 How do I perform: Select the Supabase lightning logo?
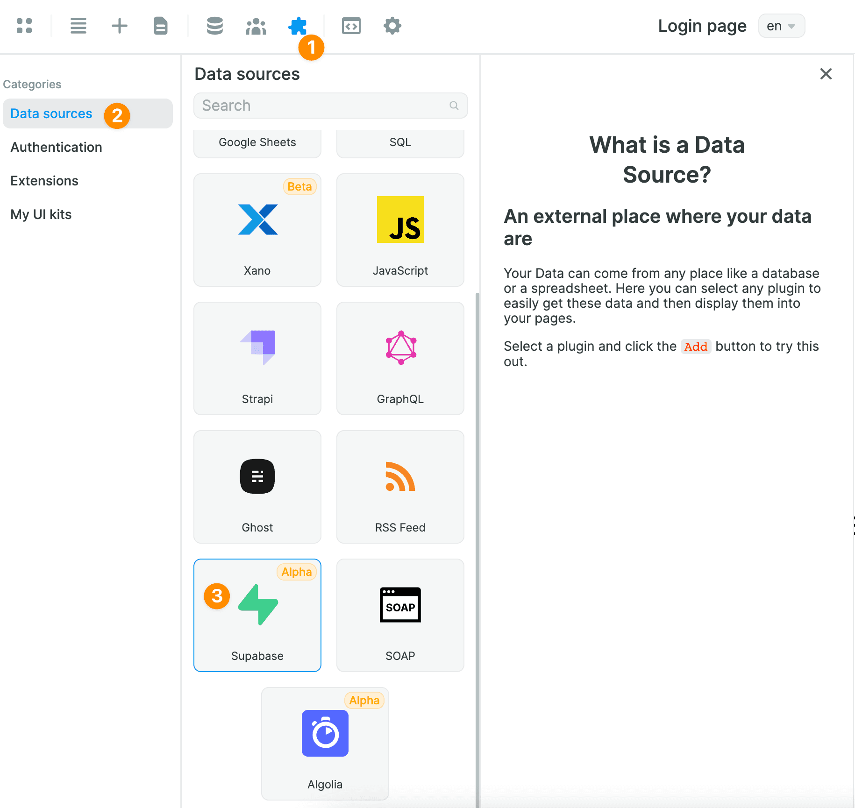[258, 604]
